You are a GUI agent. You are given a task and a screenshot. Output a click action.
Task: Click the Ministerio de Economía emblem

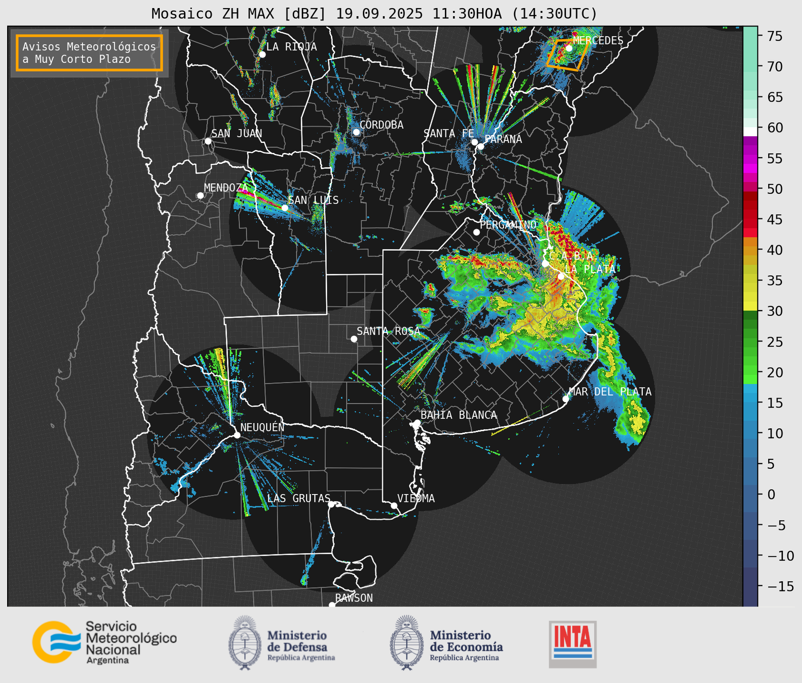tap(407, 643)
